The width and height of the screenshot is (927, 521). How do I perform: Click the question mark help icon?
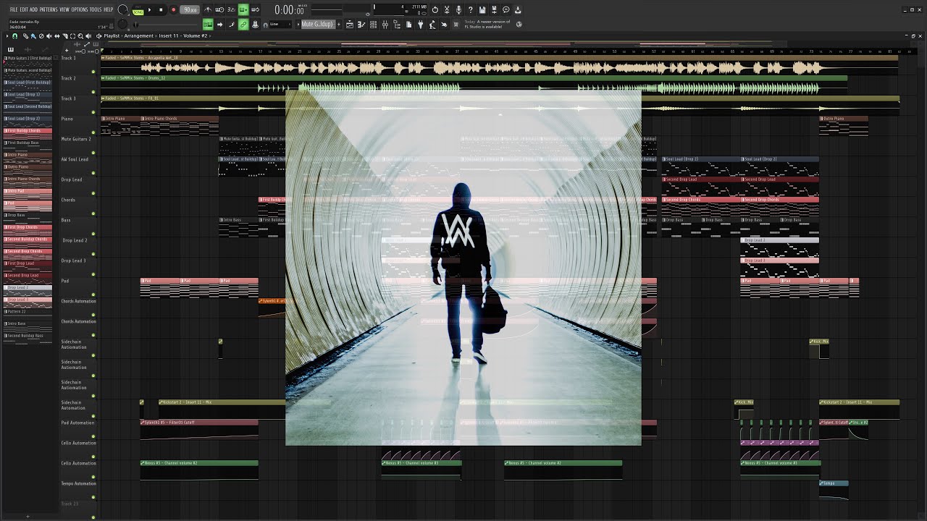point(470,10)
